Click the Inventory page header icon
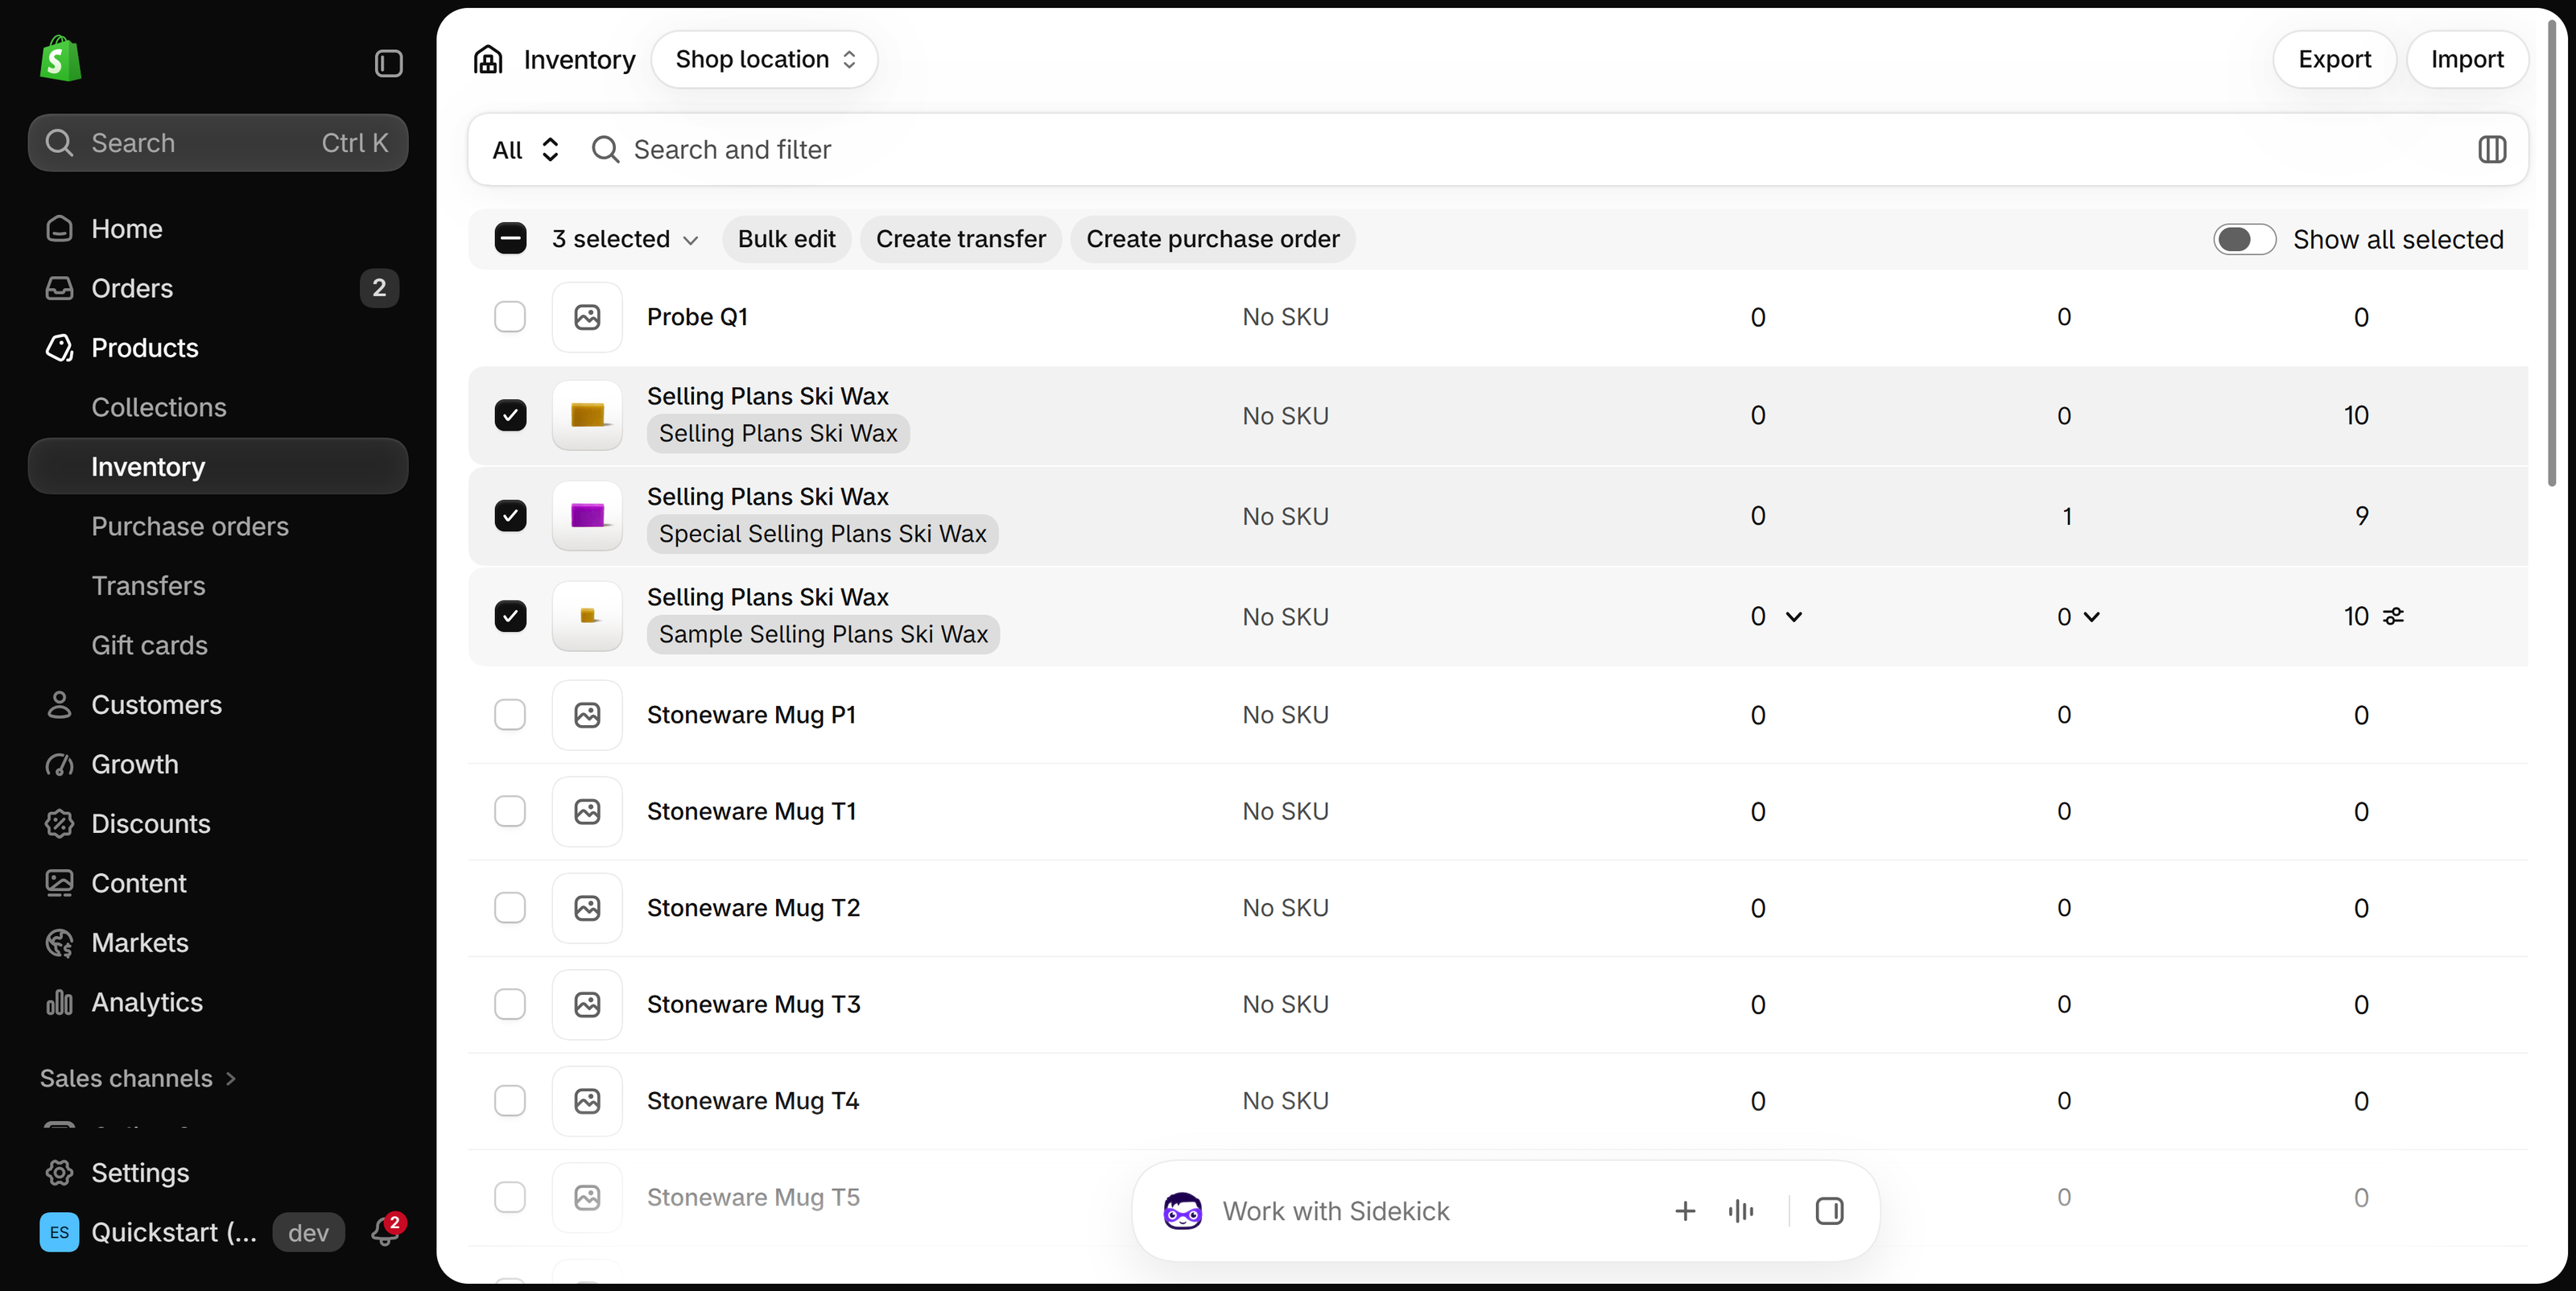This screenshot has width=2576, height=1291. 488,60
